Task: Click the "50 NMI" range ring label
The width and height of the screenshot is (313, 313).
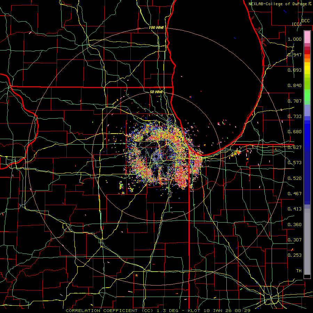Action: 156,92
